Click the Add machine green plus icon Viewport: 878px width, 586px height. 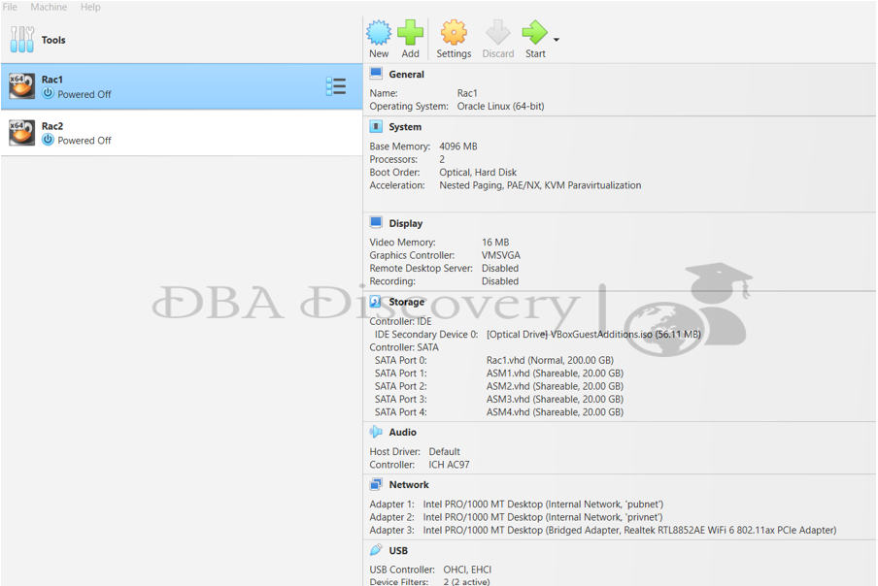click(x=410, y=32)
